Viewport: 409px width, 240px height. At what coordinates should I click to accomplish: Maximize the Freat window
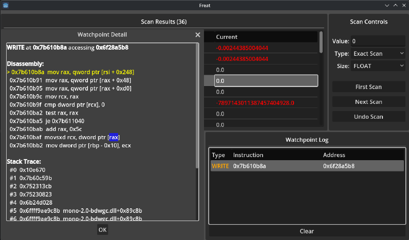395,5
